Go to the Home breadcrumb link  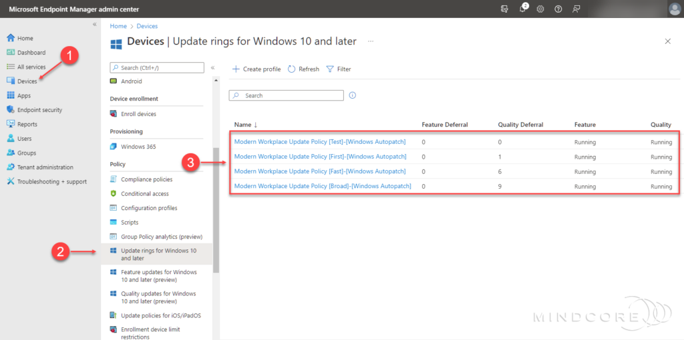[x=118, y=26]
